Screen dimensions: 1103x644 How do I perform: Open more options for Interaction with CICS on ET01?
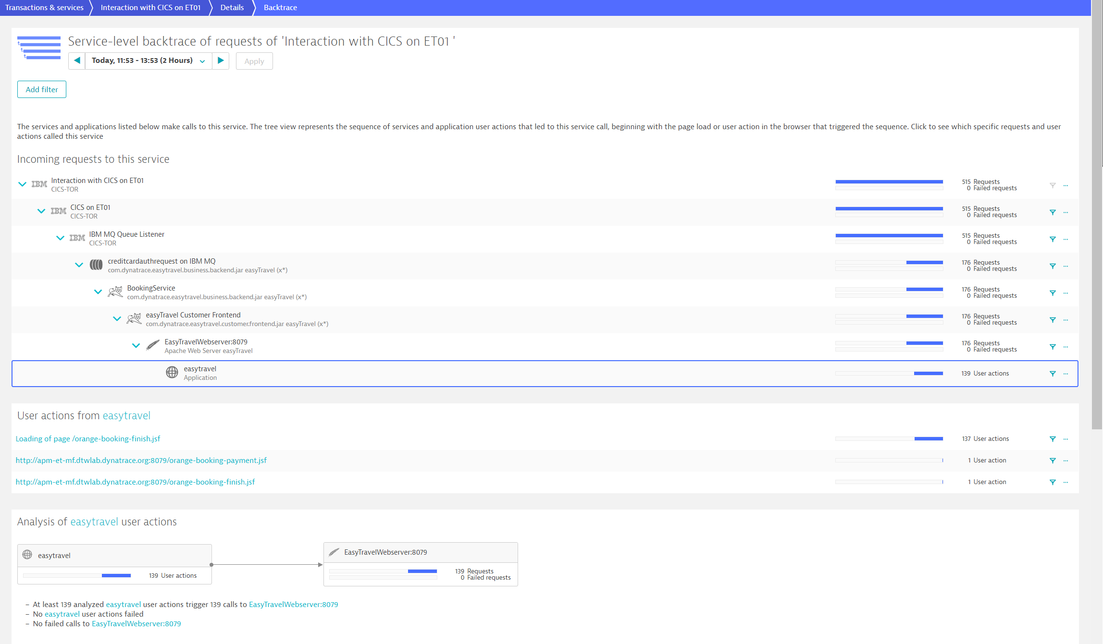tap(1066, 185)
